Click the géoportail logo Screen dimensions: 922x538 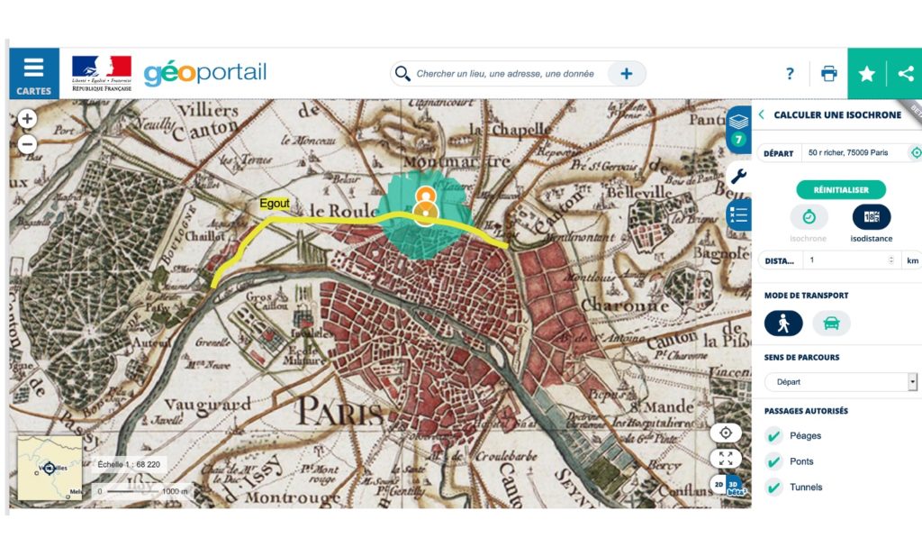pyautogui.click(x=204, y=73)
